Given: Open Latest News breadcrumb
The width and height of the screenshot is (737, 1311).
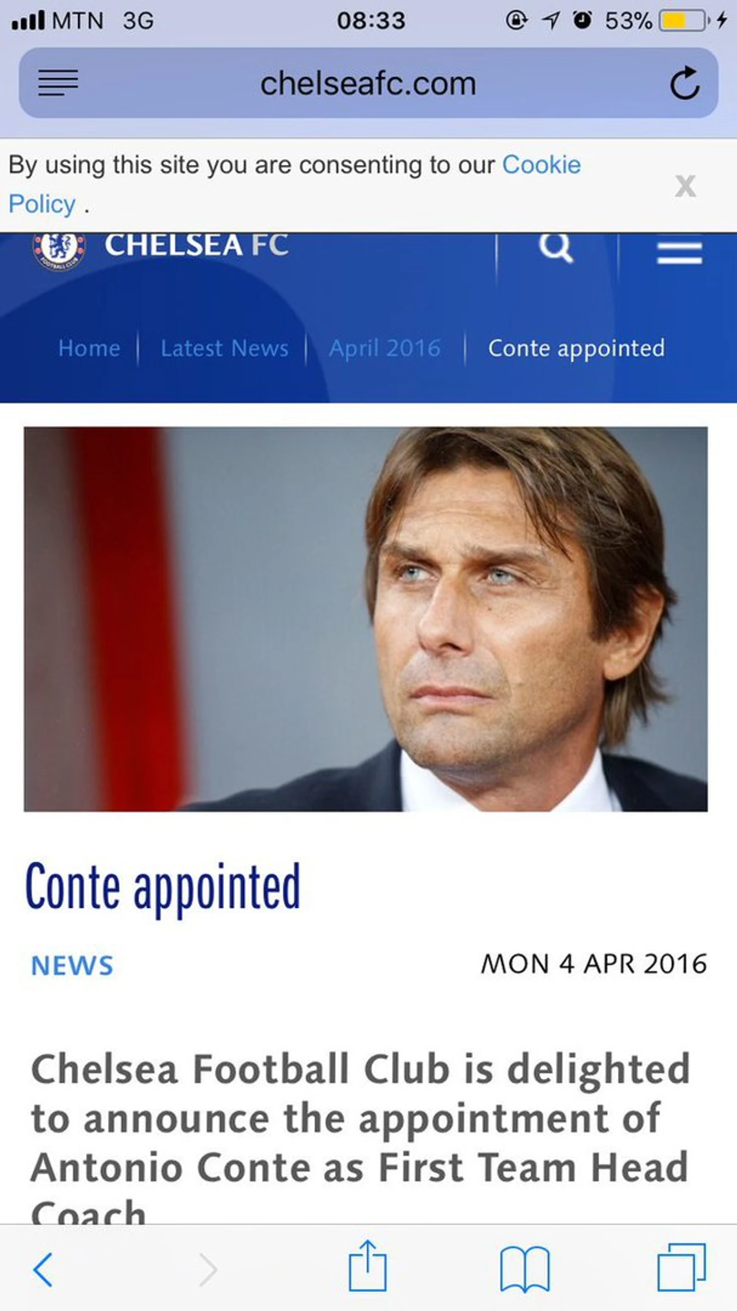Looking at the screenshot, I should 225,349.
